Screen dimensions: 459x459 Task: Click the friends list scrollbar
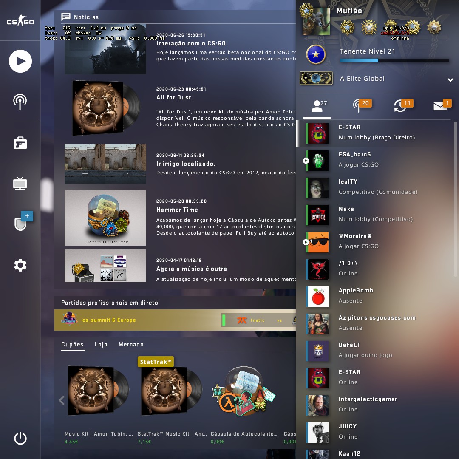pos(456,199)
